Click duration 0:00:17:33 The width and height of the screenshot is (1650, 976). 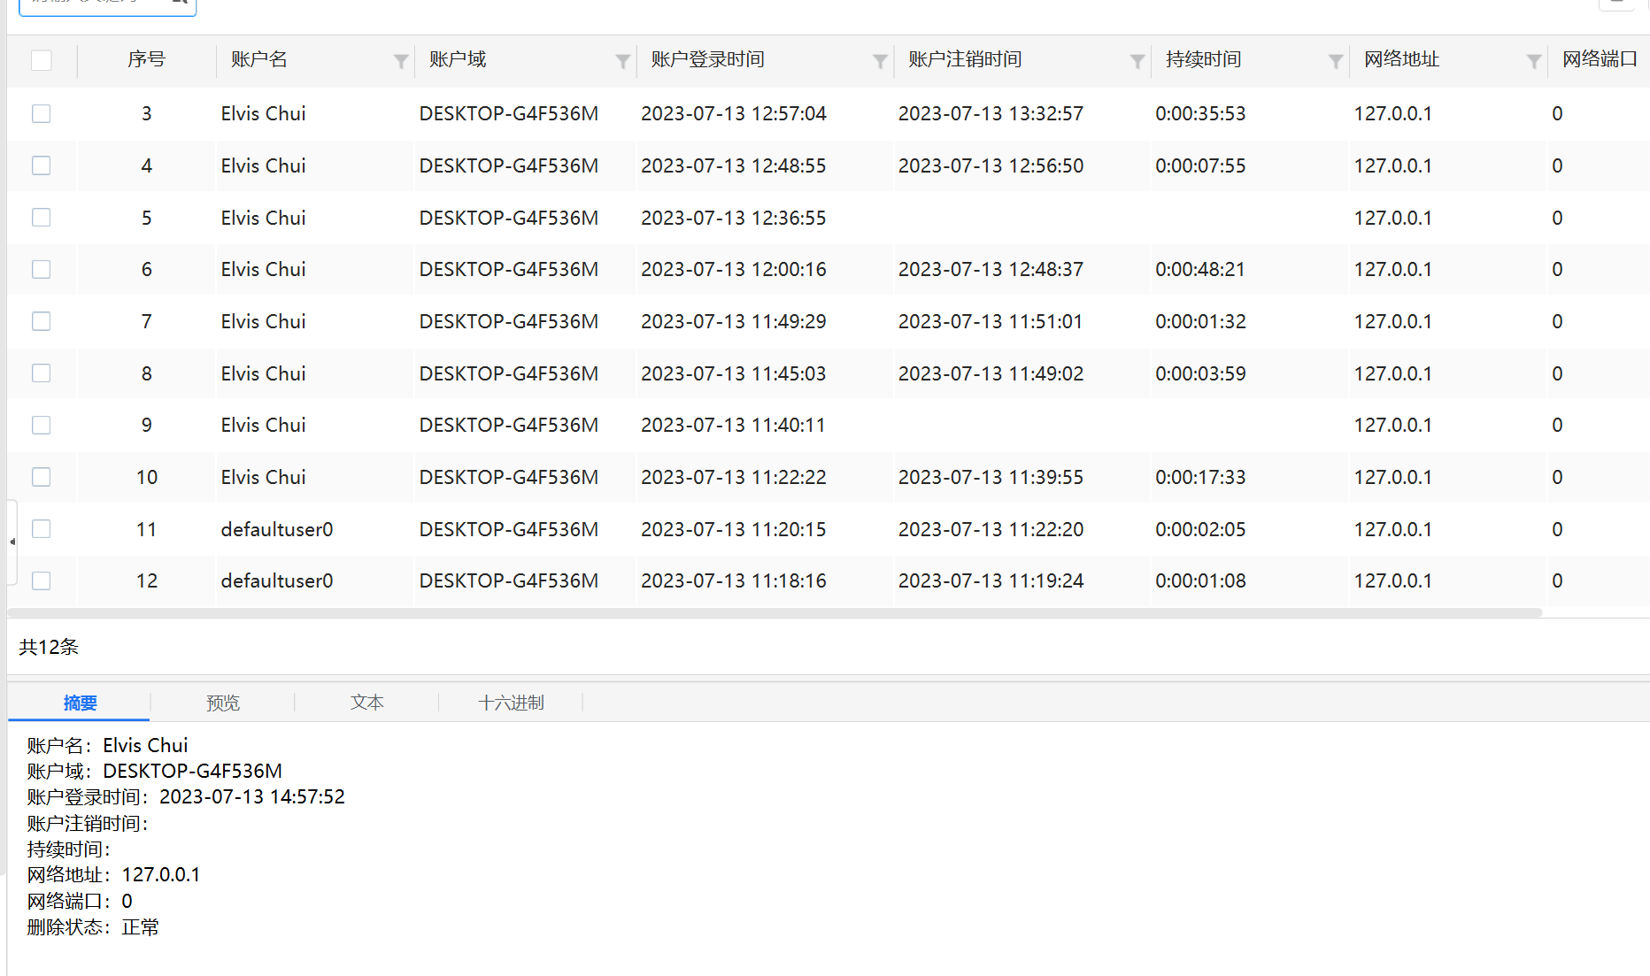click(1200, 477)
